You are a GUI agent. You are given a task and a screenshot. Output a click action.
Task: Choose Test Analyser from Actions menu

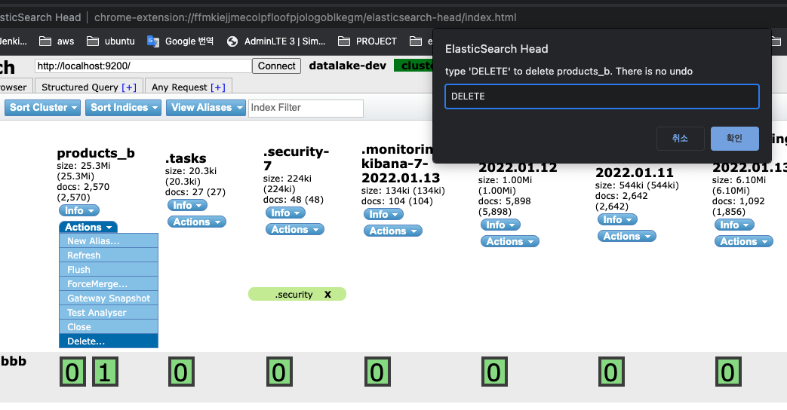pos(109,312)
